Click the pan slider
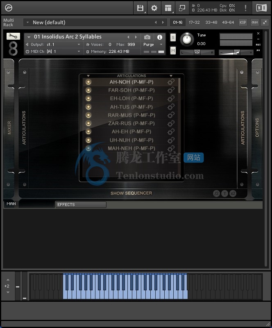 coord(197,52)
